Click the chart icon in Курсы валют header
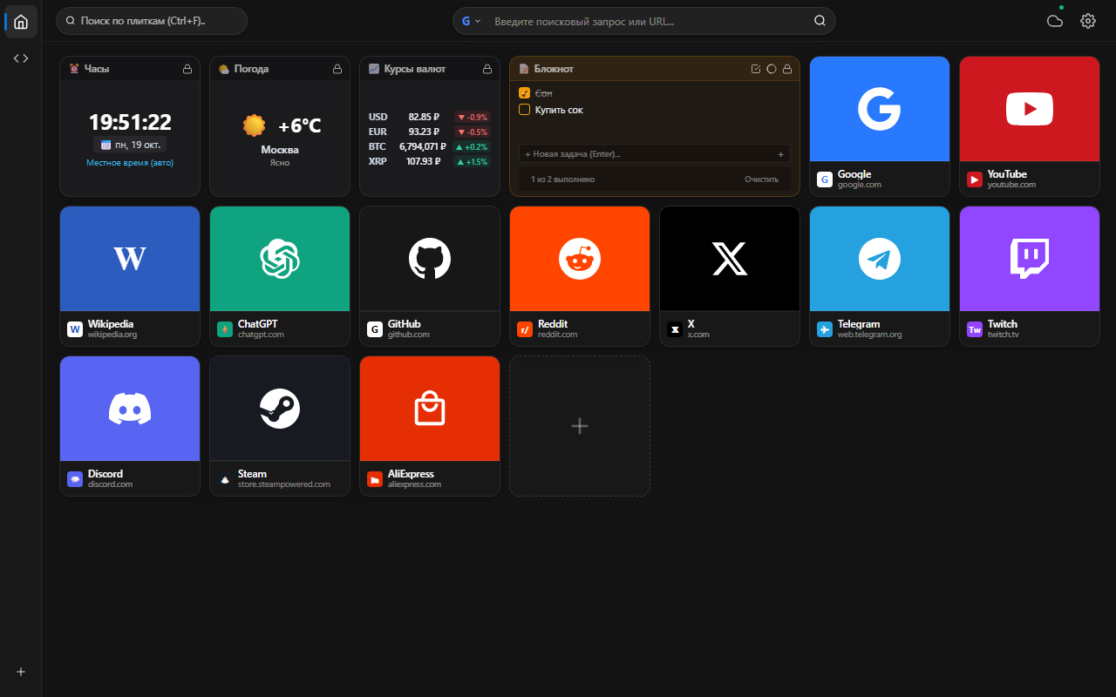The width and height of the screenshot is (1116, 697). pos(374,69)
